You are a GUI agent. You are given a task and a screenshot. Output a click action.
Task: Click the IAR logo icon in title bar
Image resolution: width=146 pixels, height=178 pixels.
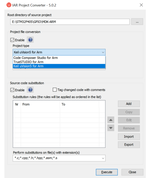click(9, 5)
